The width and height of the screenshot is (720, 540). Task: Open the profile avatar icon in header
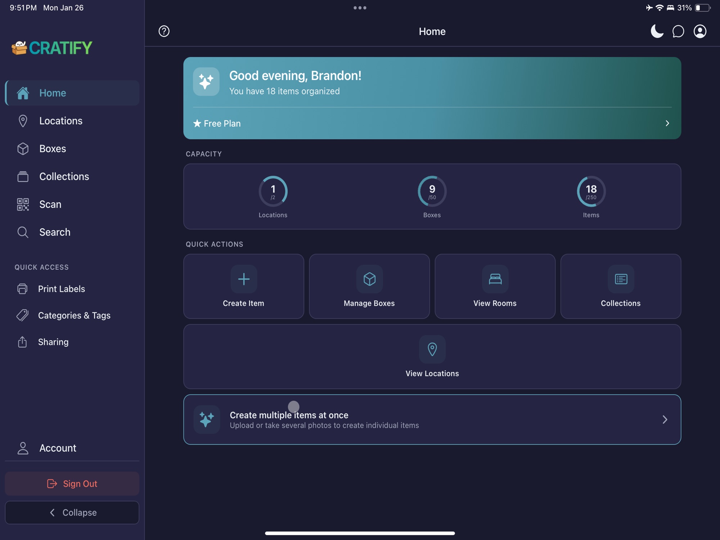click(699, 31)
